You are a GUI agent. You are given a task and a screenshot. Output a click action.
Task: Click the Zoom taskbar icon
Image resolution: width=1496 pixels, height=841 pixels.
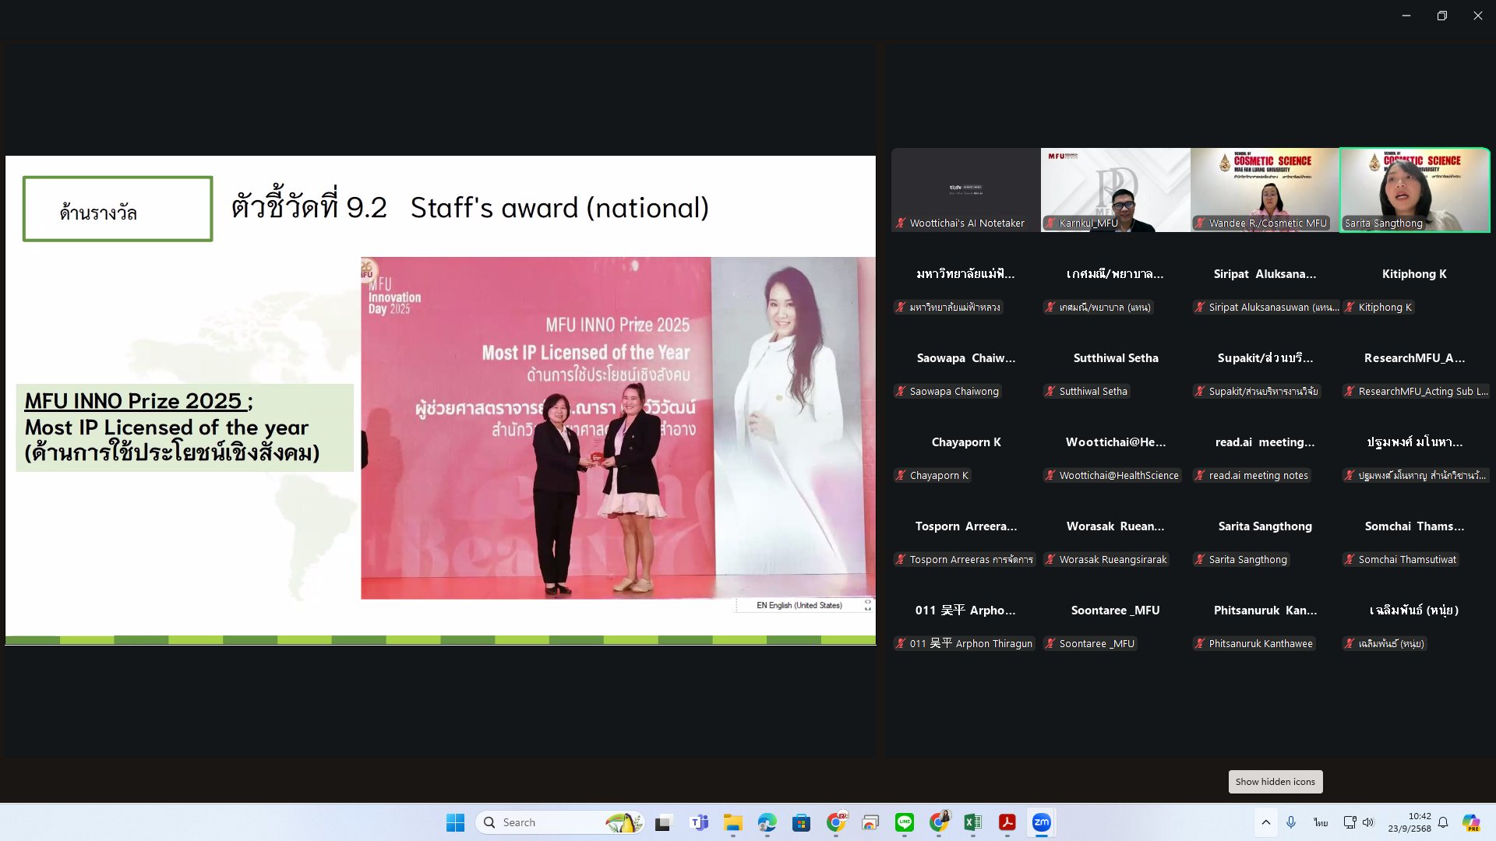click(1042, 822)
